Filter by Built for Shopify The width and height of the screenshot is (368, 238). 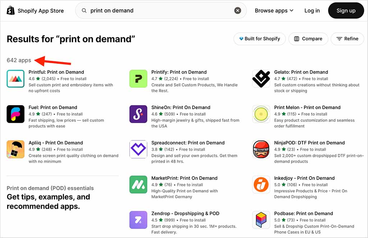[x=259, y=39]
